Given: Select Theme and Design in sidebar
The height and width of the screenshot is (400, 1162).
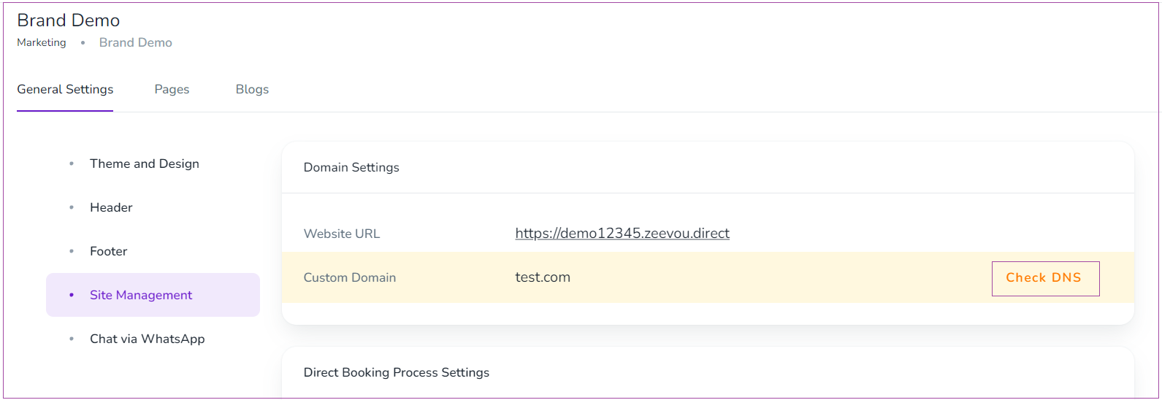Looking at the screenshot, I should (x=144, y=164).
